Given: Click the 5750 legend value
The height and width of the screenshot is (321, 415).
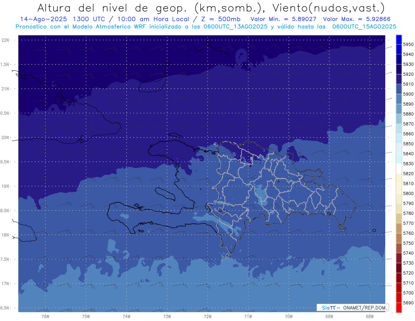Looking at the screenshot, I should [408, 243].
